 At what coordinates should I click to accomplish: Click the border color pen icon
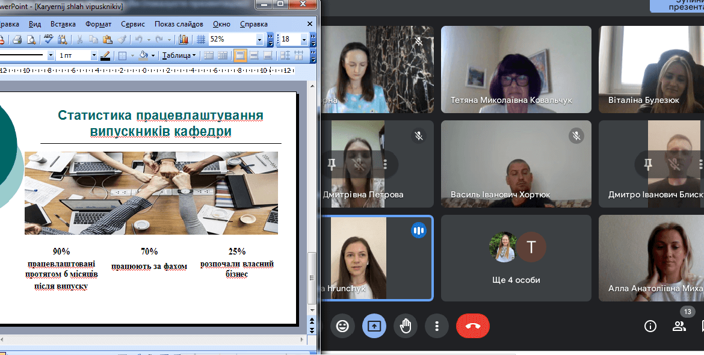click(105, 55)
